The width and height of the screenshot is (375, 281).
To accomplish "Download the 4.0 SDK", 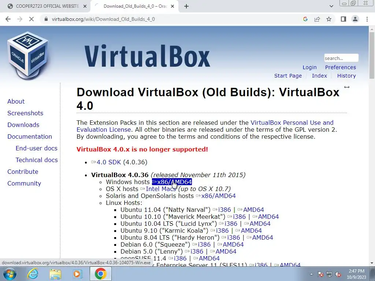I will (x=108, y=162).
